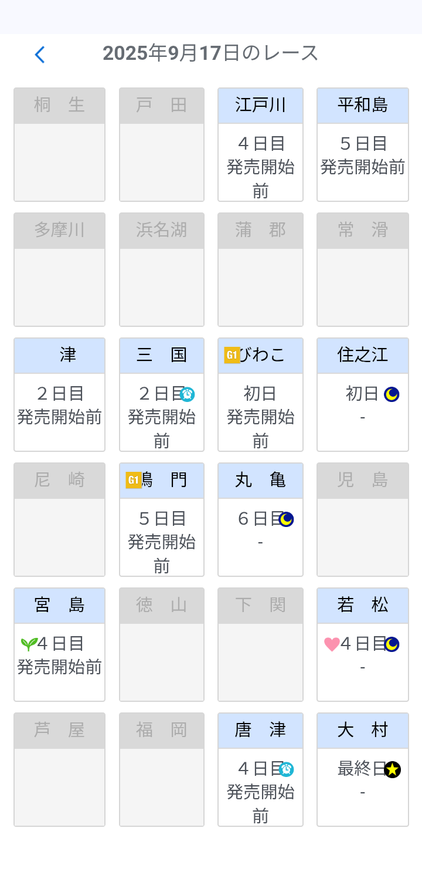Tap the star icon on 大村

[x=392, y=769]
